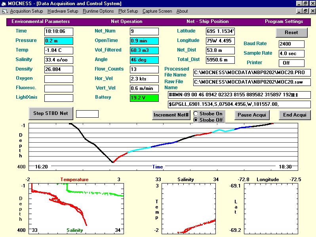This screenshot has width=316, height=237.
Task: Click the Sample Rate field showing 4.0 sec
Action: pos(291,54)
